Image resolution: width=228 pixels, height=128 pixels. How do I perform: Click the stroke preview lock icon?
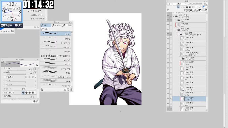click(x=37, y=65)
